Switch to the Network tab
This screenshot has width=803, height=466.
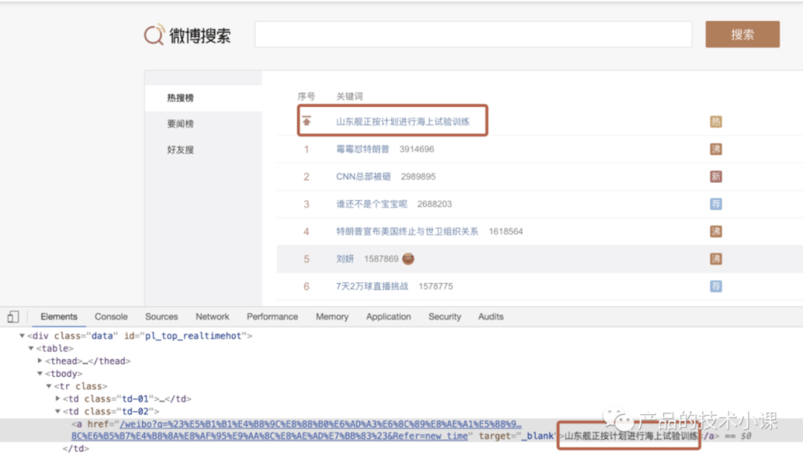[212, 317]
